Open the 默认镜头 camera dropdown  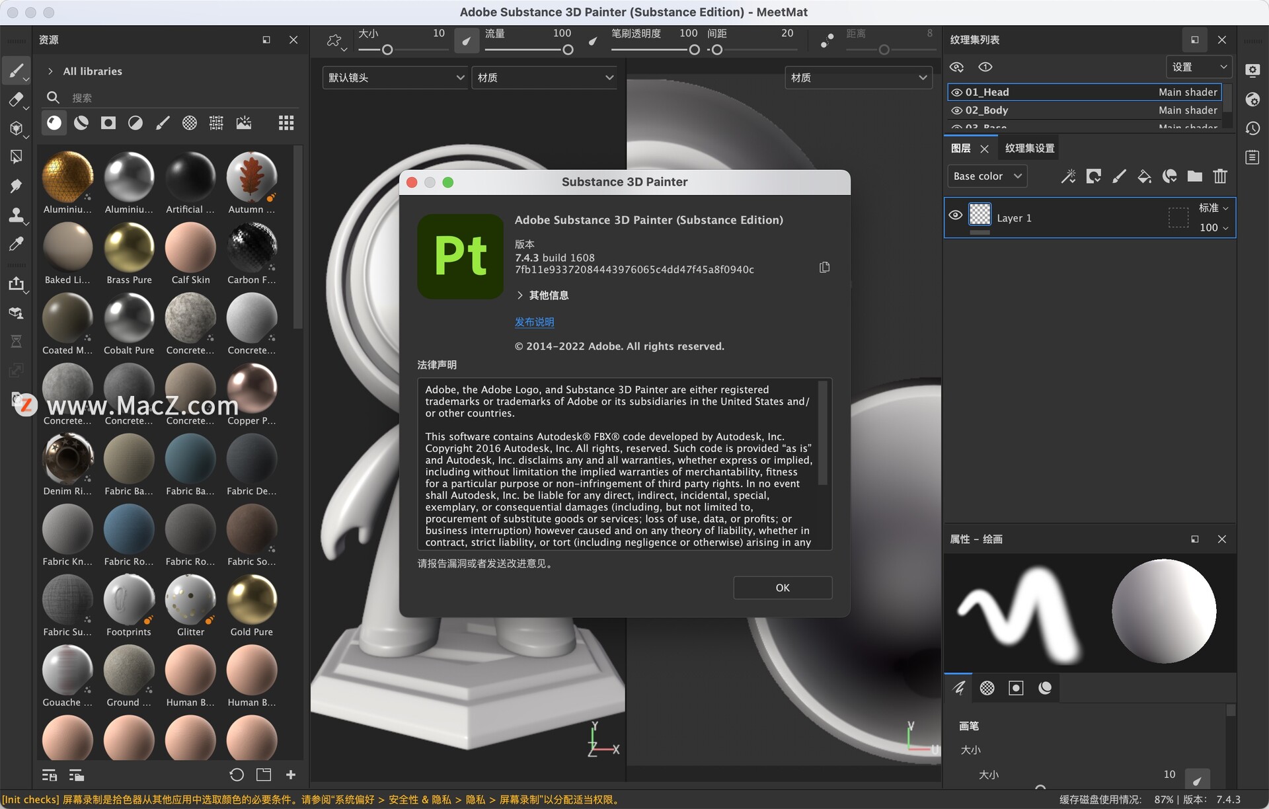pos(395,77)
